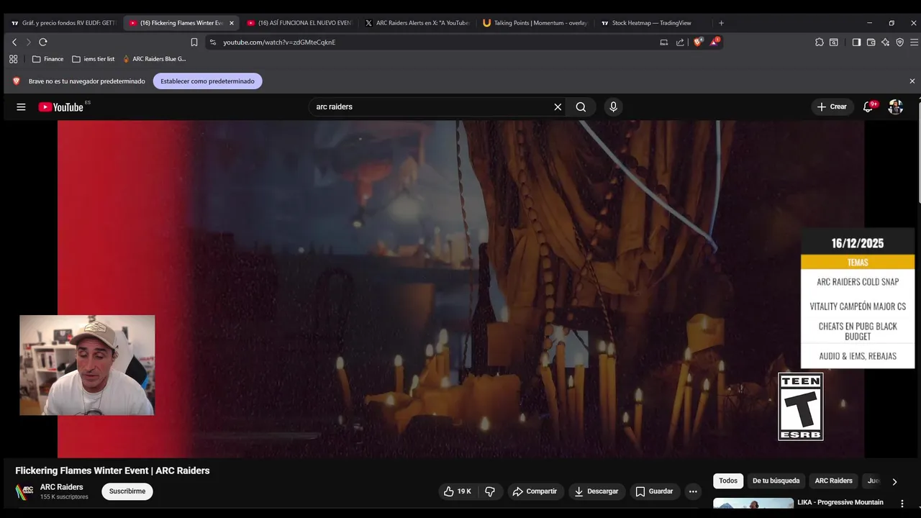The image size is (921, 518).
Task: Select the 'De tu búsqueda' chip
Action: pyautogui.click(x=776, y=481)
